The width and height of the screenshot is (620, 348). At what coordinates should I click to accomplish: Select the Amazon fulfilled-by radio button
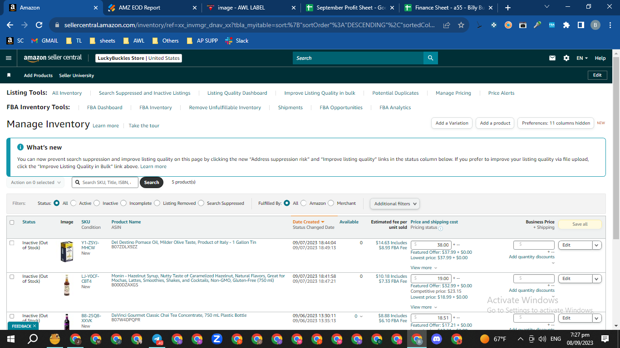[x=304, y=203]
